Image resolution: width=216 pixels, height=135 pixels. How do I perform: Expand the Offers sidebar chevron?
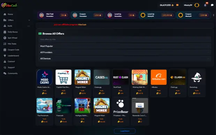click(29, 20)
